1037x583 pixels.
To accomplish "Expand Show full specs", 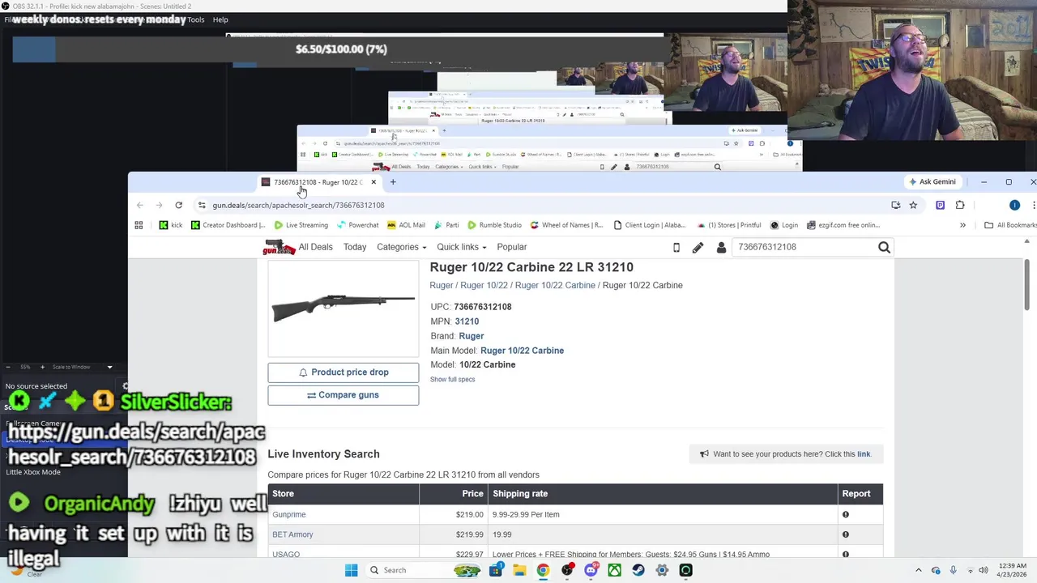I will [x=452, y=379].
